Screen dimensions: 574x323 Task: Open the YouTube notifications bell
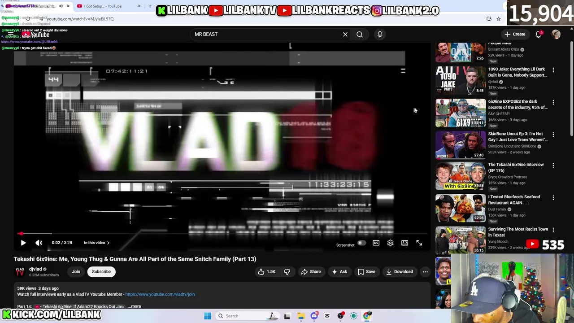click(539, 34)
